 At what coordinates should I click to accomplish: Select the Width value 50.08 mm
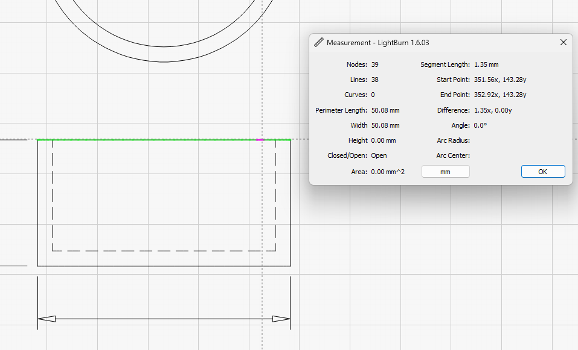point(385,125)
